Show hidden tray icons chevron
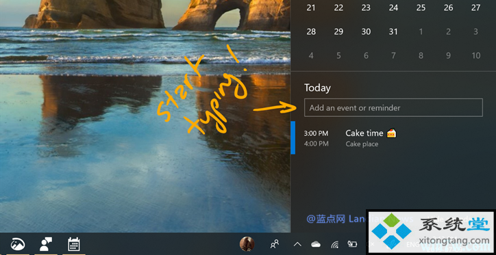This screenshot has height=255, width=496. pos(297,244)
